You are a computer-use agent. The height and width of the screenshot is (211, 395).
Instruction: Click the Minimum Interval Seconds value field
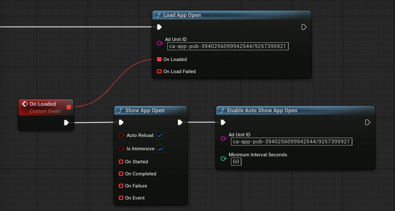pos(236,162)
